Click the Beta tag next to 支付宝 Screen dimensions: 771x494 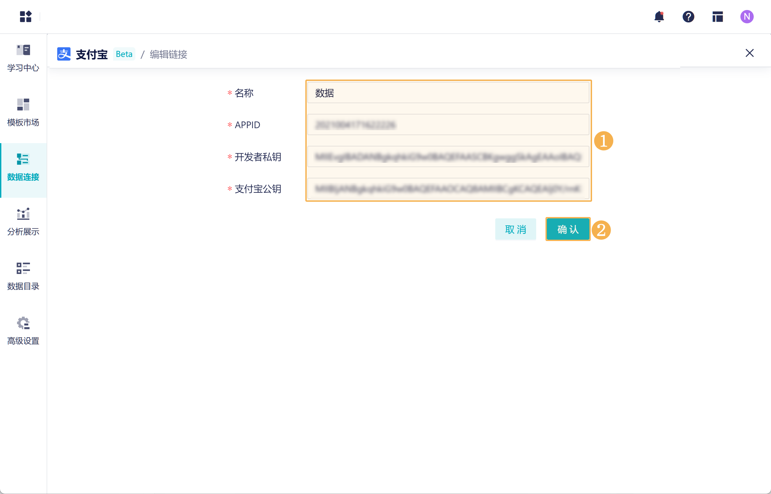[124, 54]
